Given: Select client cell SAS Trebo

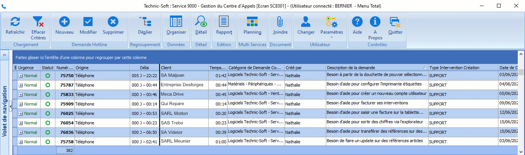Looking at the screenshot, I should tap(184, 123).
